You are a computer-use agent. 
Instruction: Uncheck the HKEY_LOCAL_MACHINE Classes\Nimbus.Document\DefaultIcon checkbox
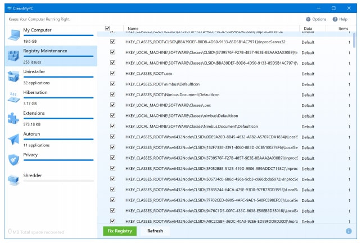click(112, 126)
